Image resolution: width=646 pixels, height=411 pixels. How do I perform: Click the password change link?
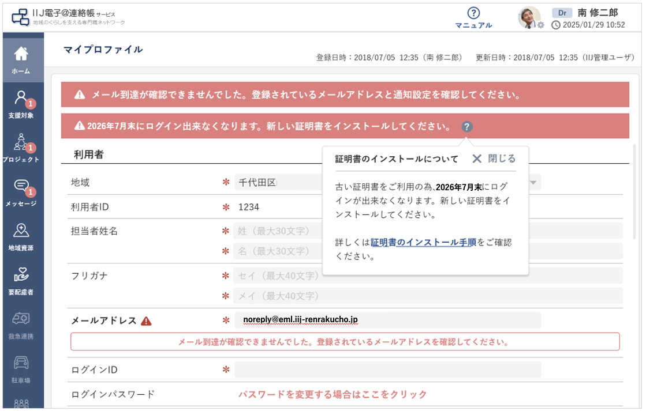click(333, 395)
